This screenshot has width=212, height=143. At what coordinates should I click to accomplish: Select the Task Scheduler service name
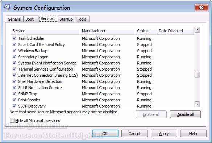31,38
